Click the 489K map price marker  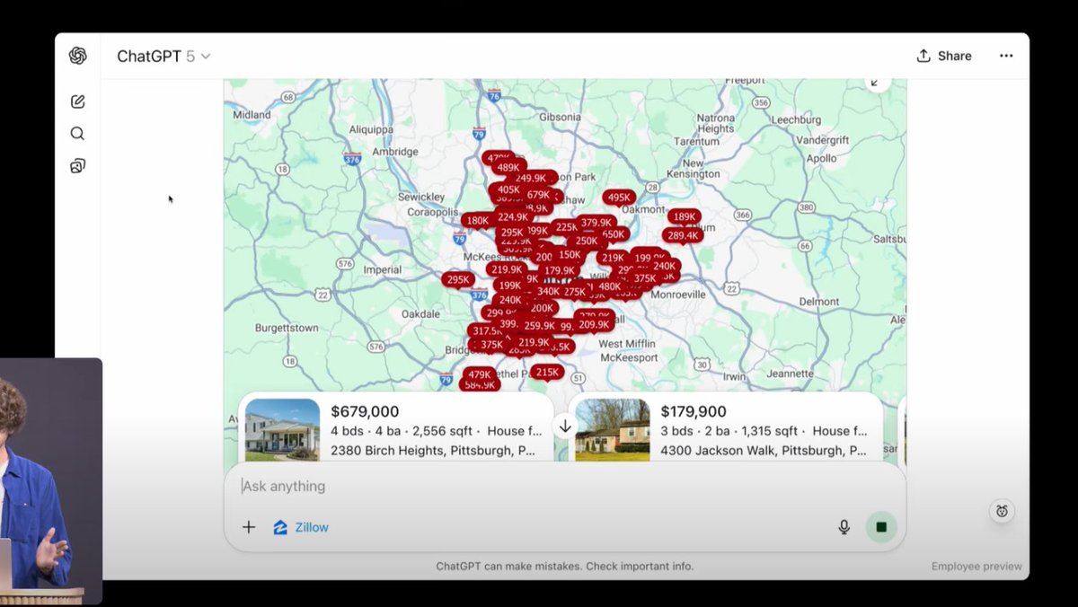(508, 168)
